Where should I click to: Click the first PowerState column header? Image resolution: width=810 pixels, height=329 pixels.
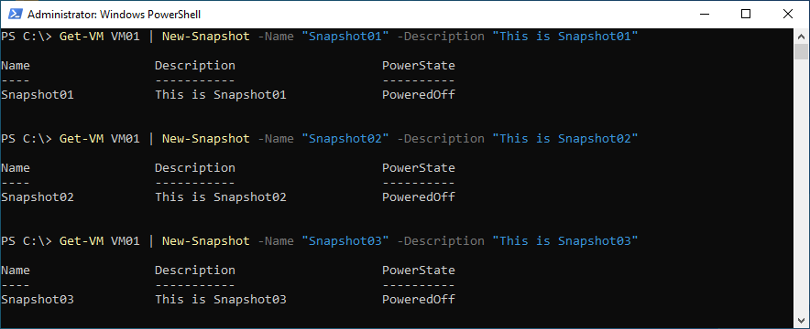pyautogui.click(x=419, y=66)
